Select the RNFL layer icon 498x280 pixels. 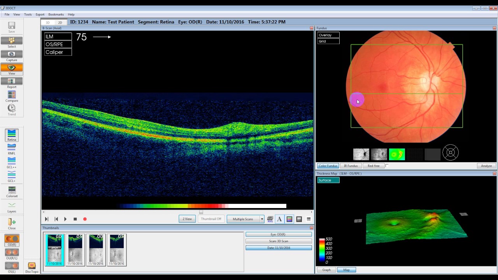[x=12, y=147]
